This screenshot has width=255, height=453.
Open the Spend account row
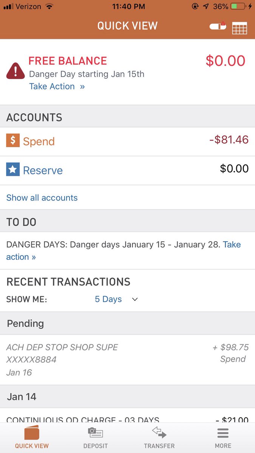point(127,142)
